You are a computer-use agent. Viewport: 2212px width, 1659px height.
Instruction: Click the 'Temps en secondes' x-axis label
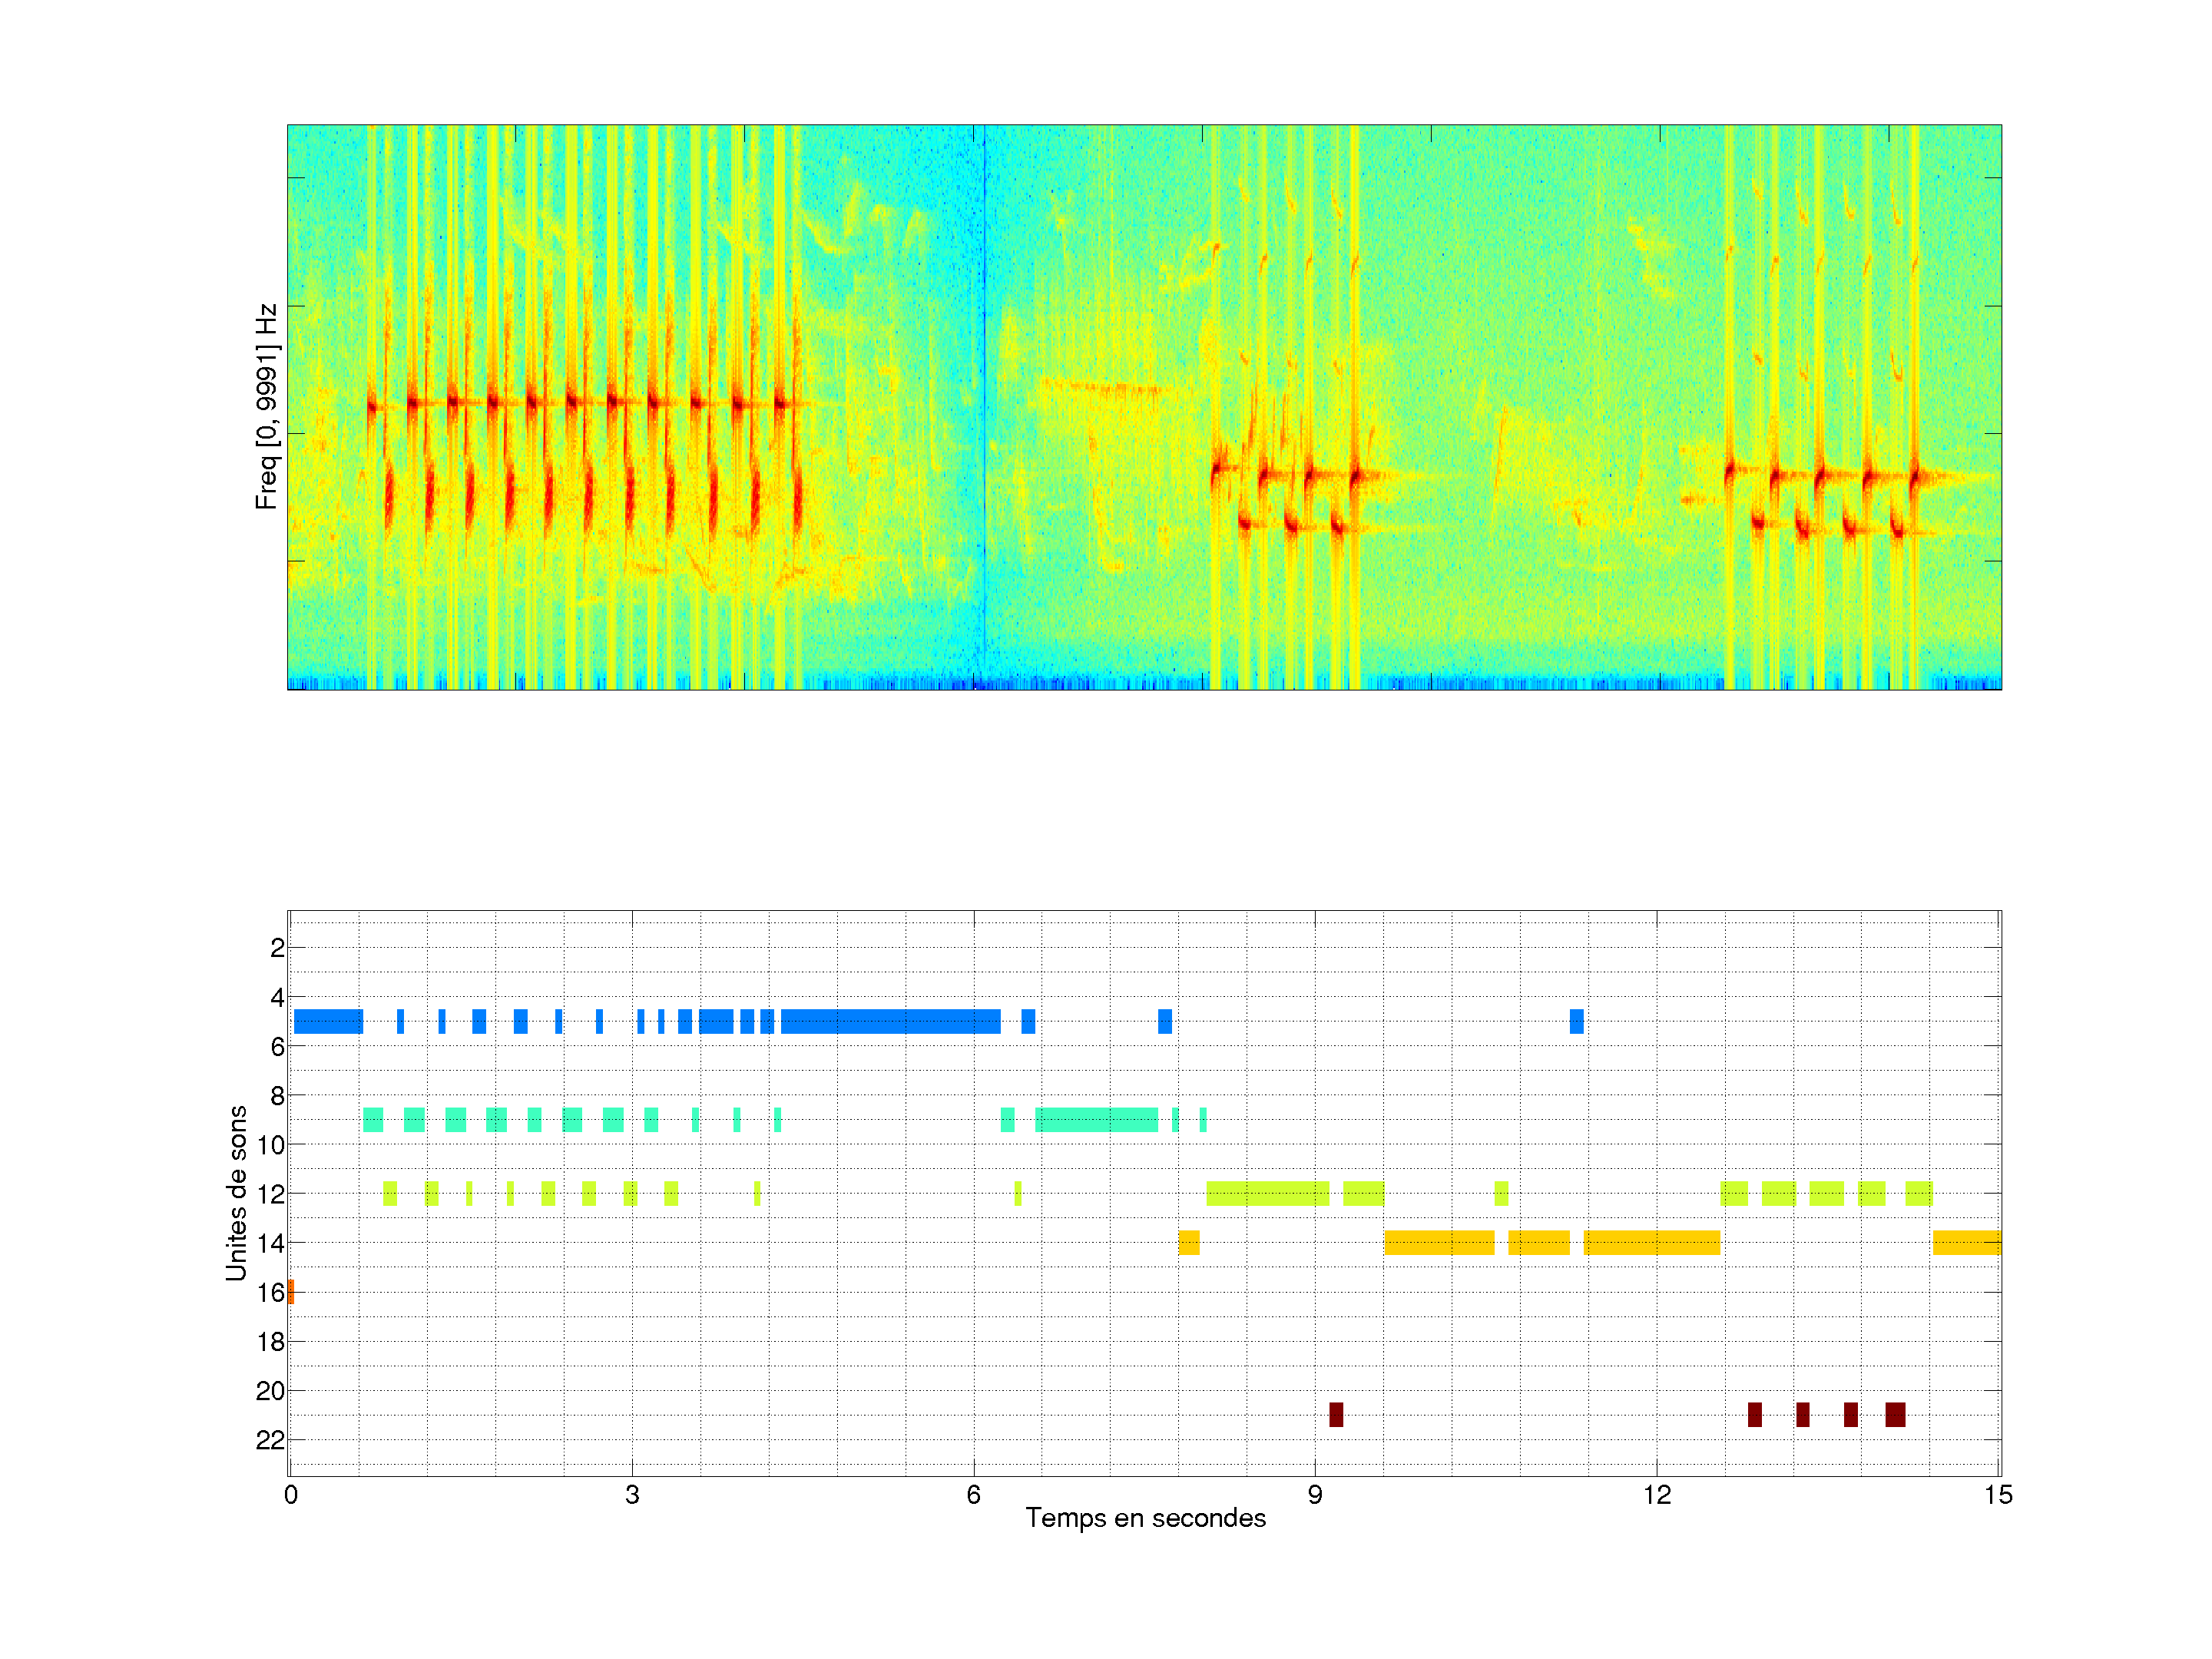[1145, 1518]
